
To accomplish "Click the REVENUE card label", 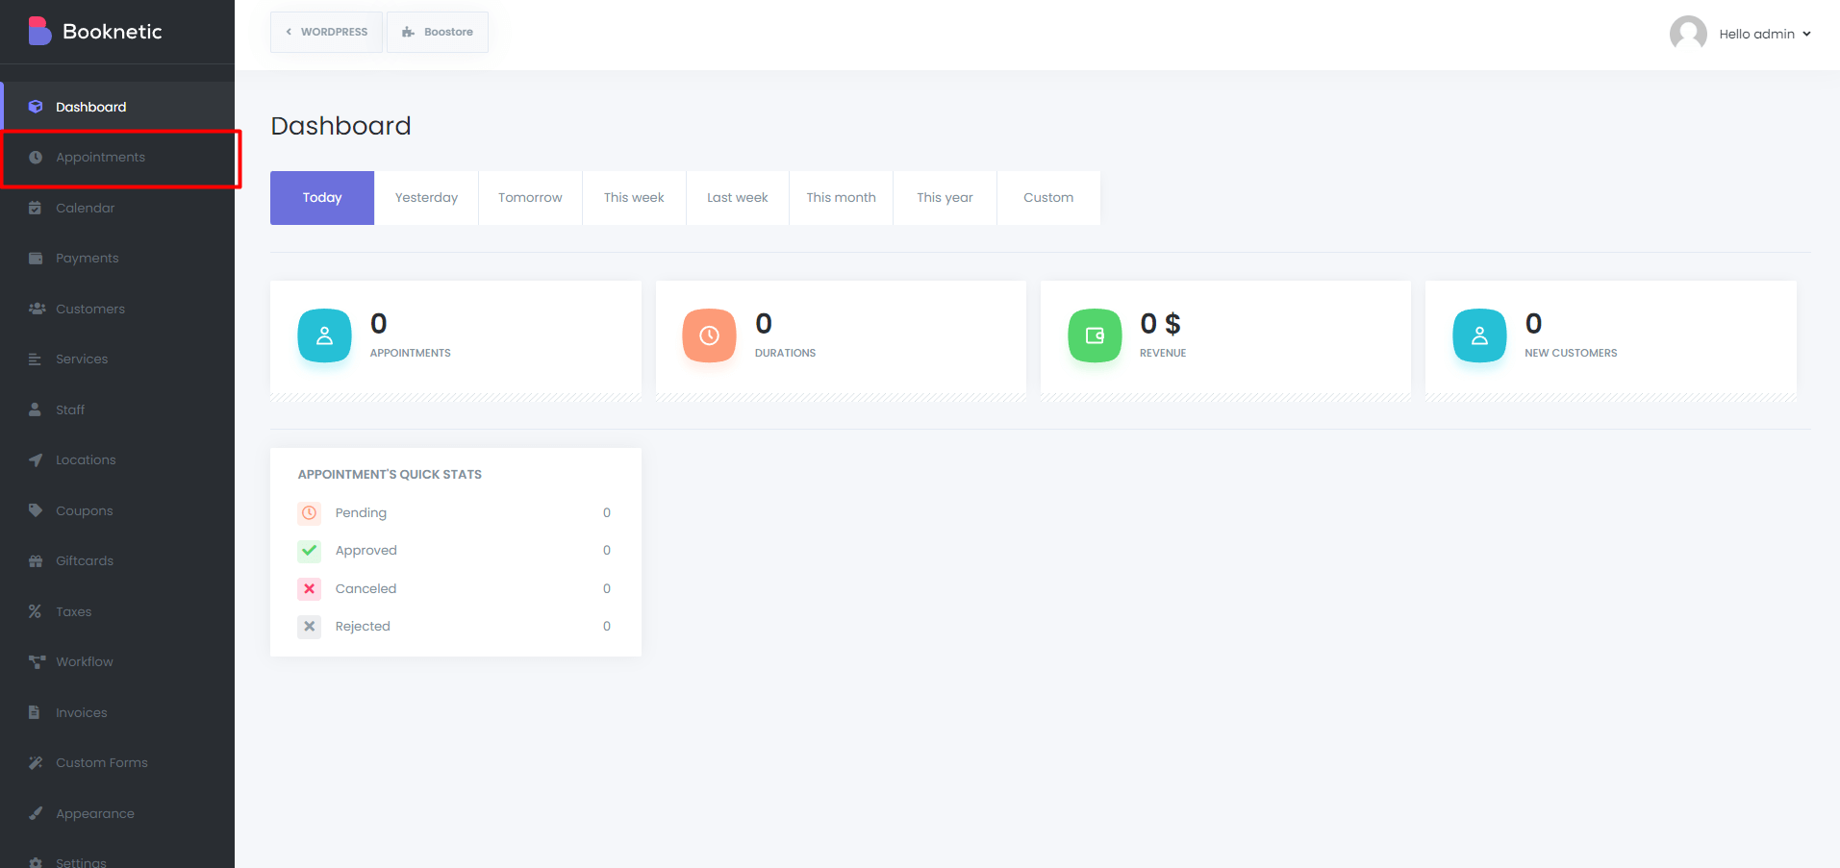I will (x=1163, y=353).
